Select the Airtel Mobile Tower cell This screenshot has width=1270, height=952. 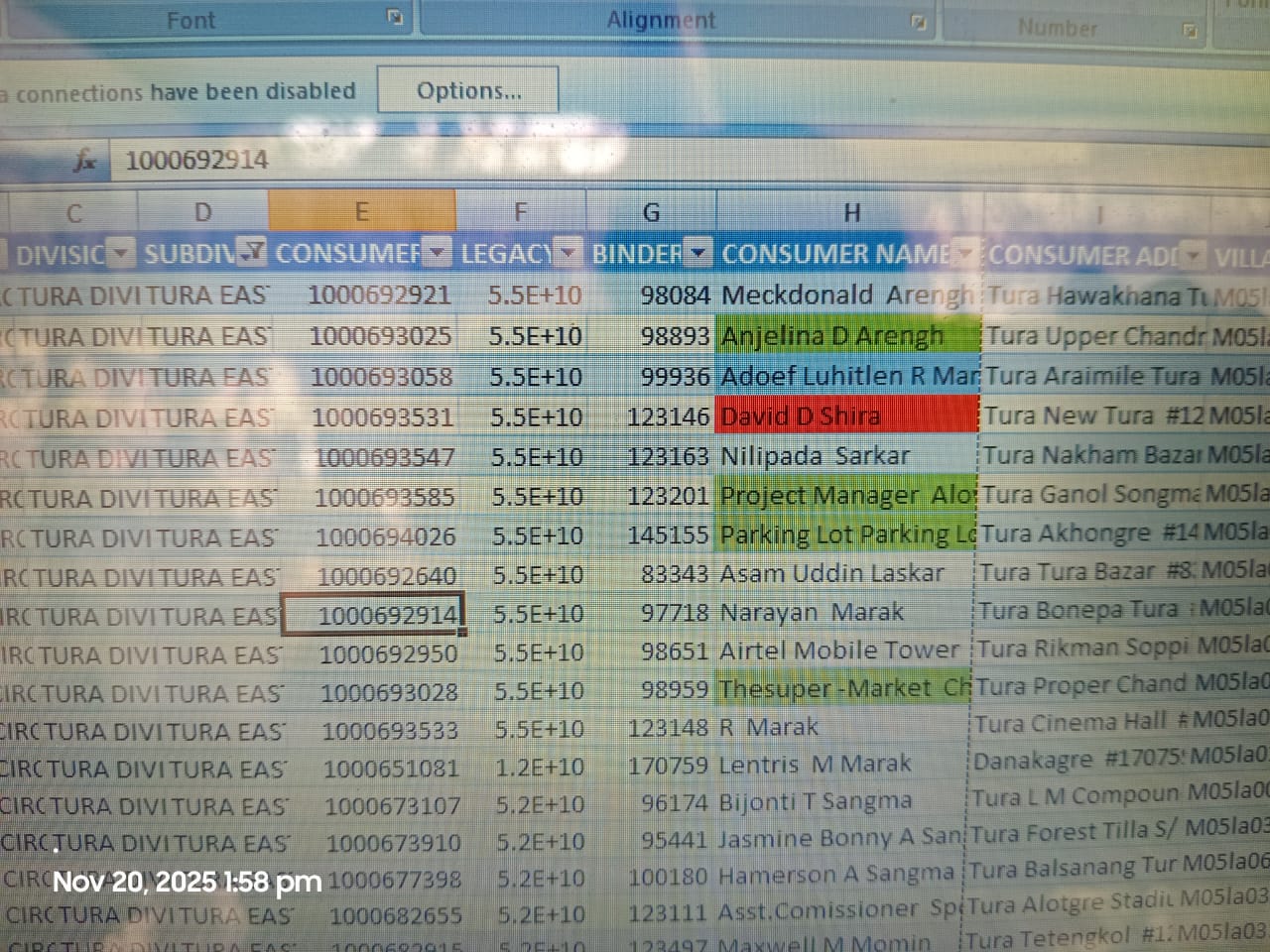click(843, 651)
